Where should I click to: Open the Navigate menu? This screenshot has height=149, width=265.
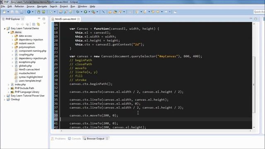(x=42, y=7)
